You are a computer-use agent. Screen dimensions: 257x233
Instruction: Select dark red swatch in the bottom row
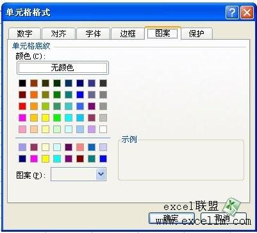80,159
